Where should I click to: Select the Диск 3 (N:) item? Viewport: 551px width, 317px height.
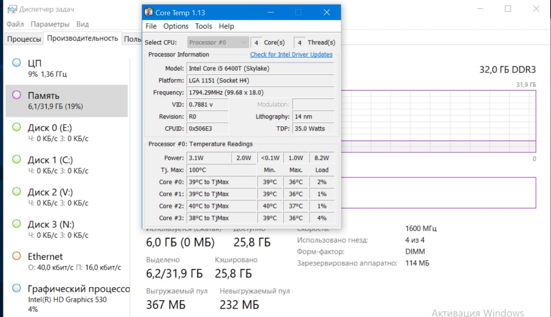(67, 230)
